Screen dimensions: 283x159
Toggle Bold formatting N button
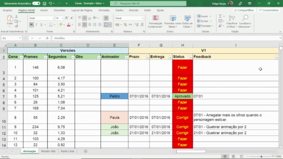[31, 25]
